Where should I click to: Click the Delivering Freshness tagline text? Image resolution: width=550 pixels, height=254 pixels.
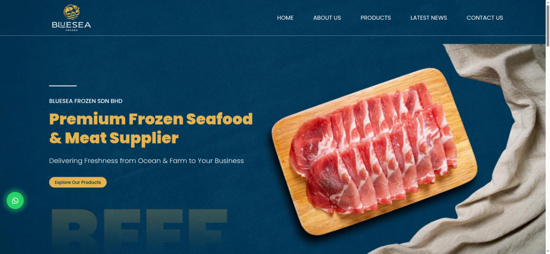coord(146,161)
